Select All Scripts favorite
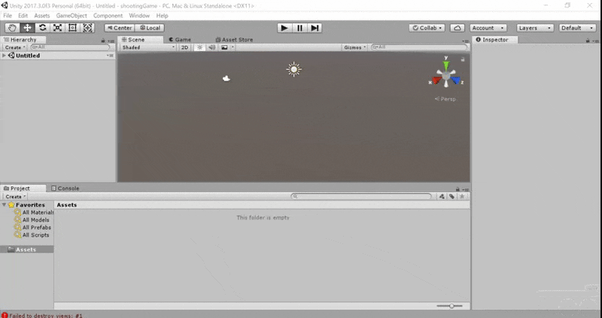Screen dimensions: 602x318 point(32,235)
